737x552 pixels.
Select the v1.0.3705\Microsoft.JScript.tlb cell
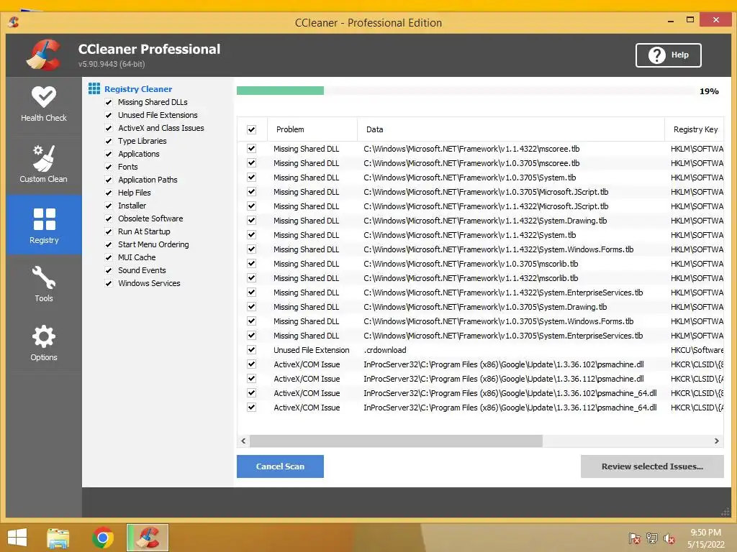(486, 192)
